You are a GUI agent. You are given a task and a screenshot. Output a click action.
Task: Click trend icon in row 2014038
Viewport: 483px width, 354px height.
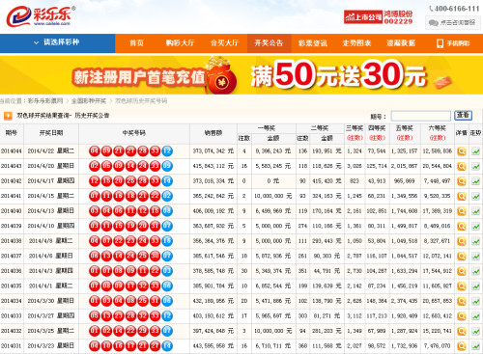[x=475, y=241]
